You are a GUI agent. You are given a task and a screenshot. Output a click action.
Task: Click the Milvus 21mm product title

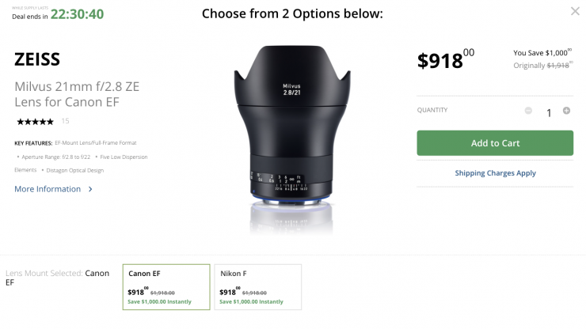coord(77,93)
